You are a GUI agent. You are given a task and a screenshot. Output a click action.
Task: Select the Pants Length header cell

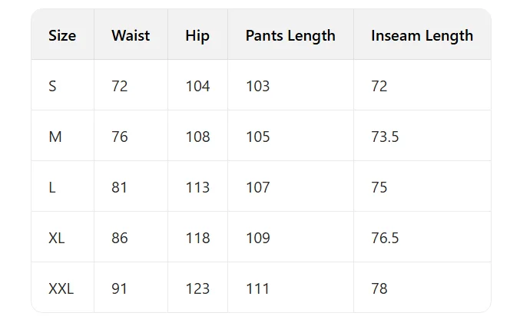click(x=290, y=35)
